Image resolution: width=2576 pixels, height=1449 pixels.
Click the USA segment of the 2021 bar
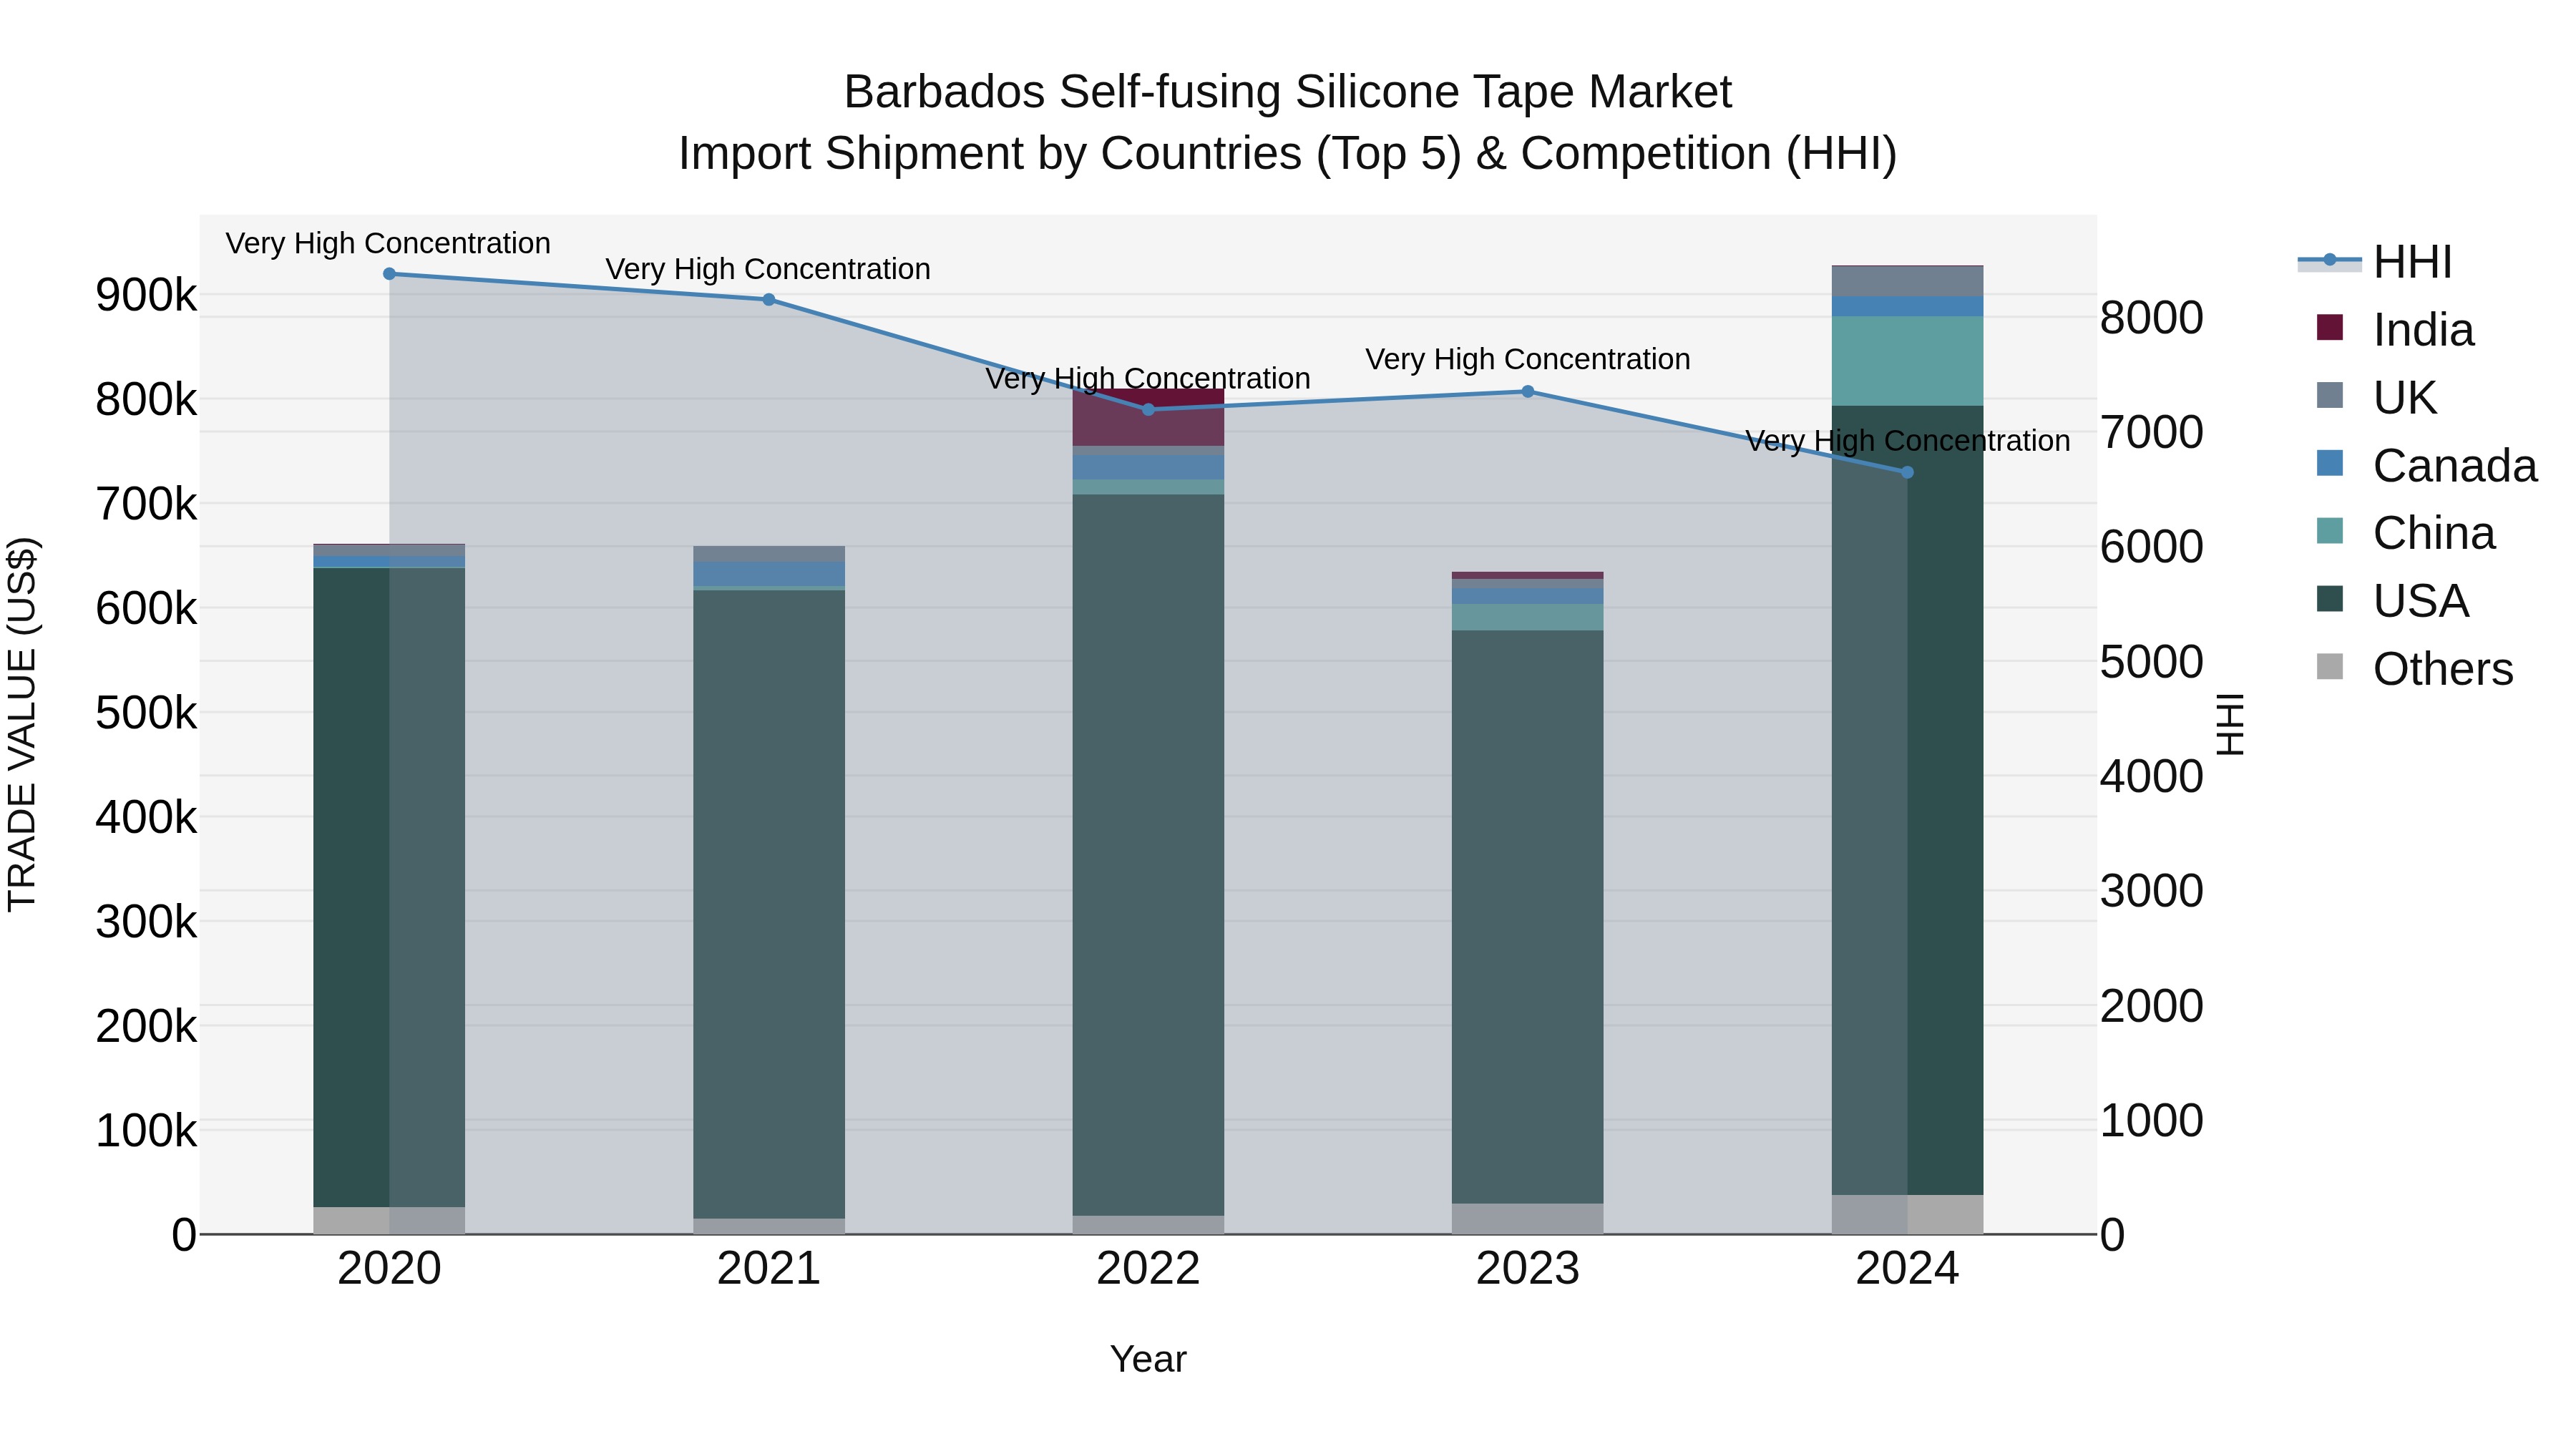pyautogui.click(x=769, y=905)
